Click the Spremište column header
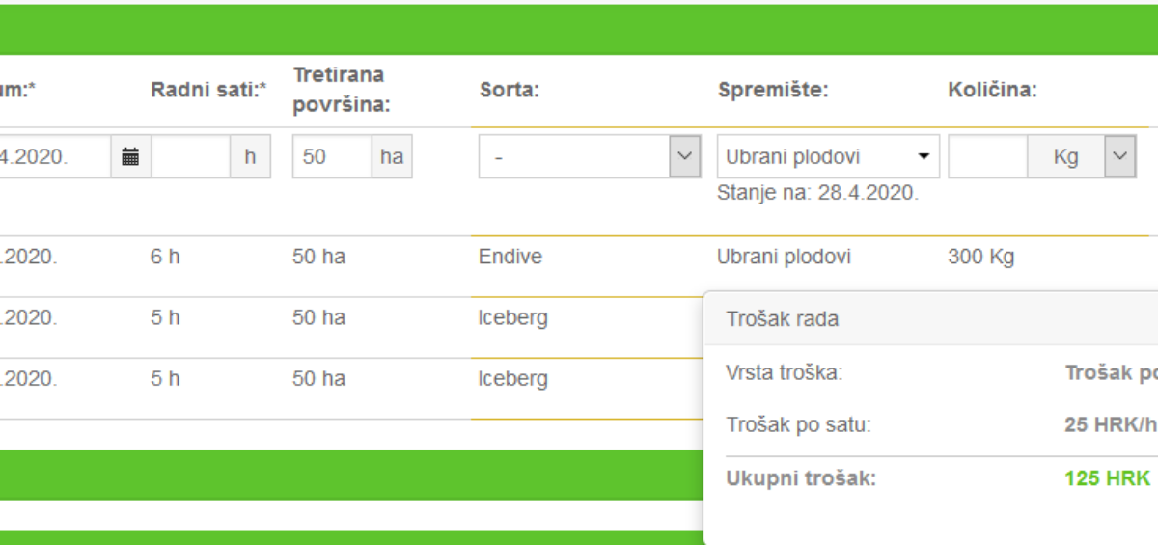This screenshot has height=545, width=1158. (773, 91)
